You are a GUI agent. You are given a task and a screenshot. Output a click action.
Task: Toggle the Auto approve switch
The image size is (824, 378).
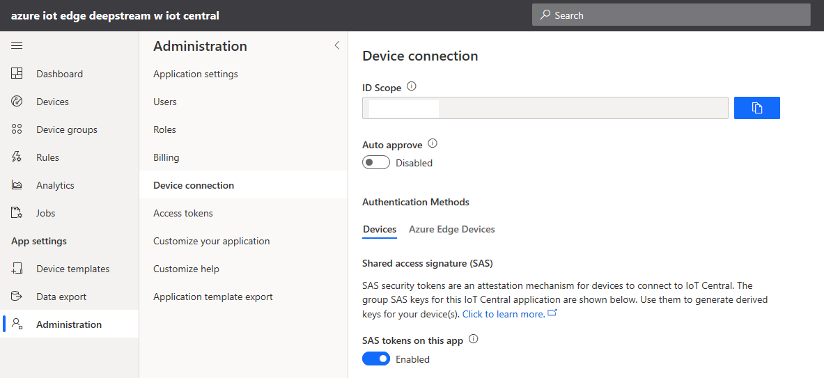[x=376, y=163]
